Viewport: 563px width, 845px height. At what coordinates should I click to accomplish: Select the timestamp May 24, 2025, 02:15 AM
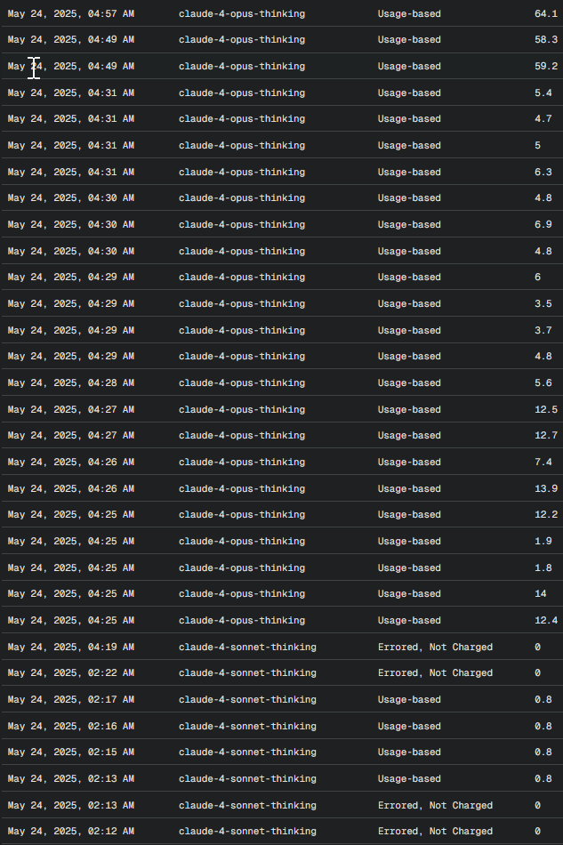70,752
